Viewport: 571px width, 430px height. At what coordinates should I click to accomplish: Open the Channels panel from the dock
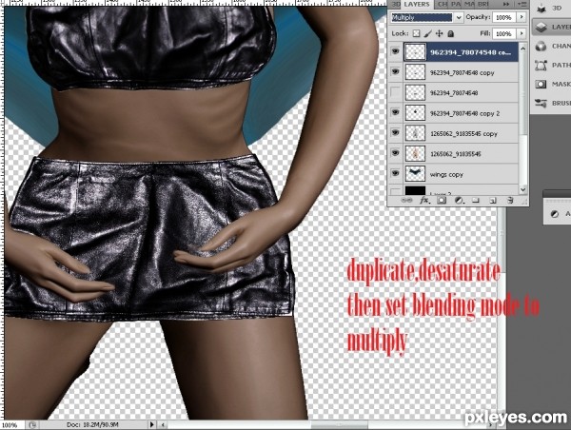pos(551,47)
